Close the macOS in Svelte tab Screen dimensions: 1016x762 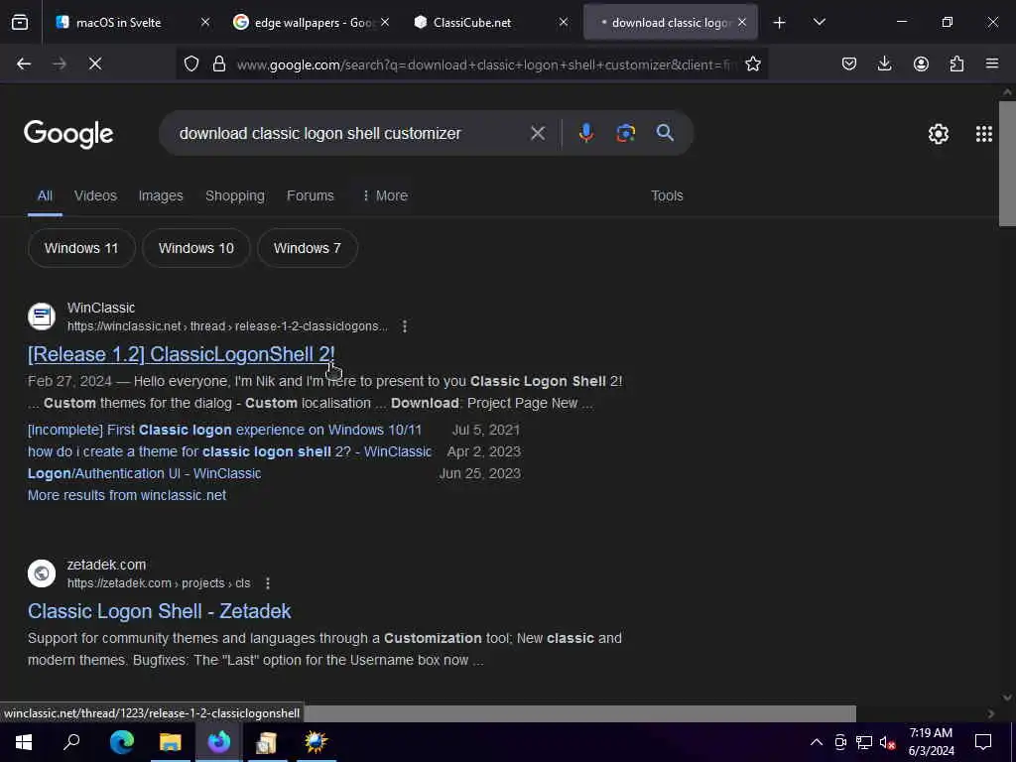[204, 22]
